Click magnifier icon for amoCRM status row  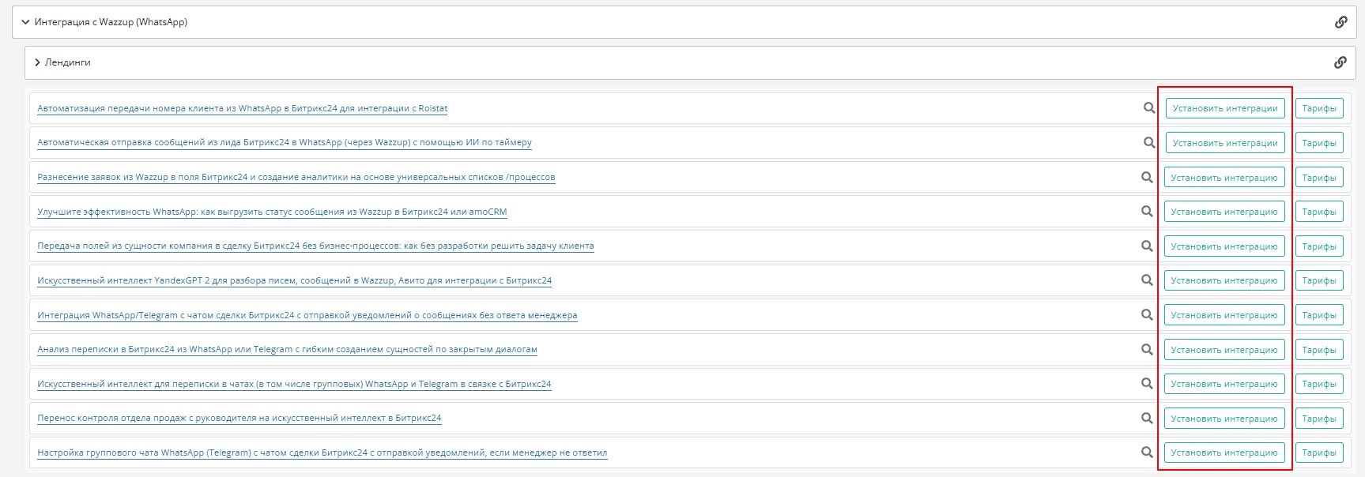tap(1147, 212)
